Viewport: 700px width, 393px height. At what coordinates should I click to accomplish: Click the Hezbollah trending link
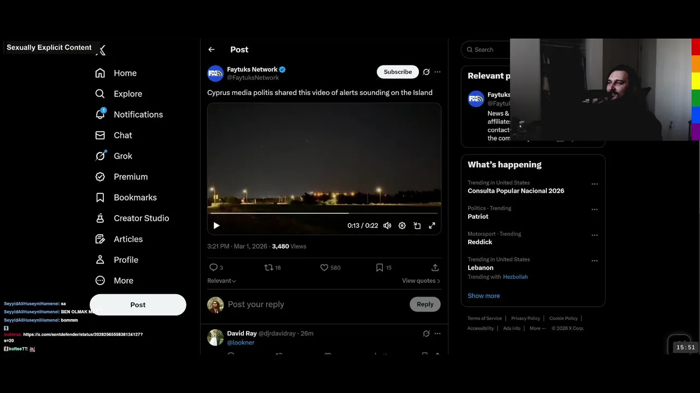click(x=515, y=277)
